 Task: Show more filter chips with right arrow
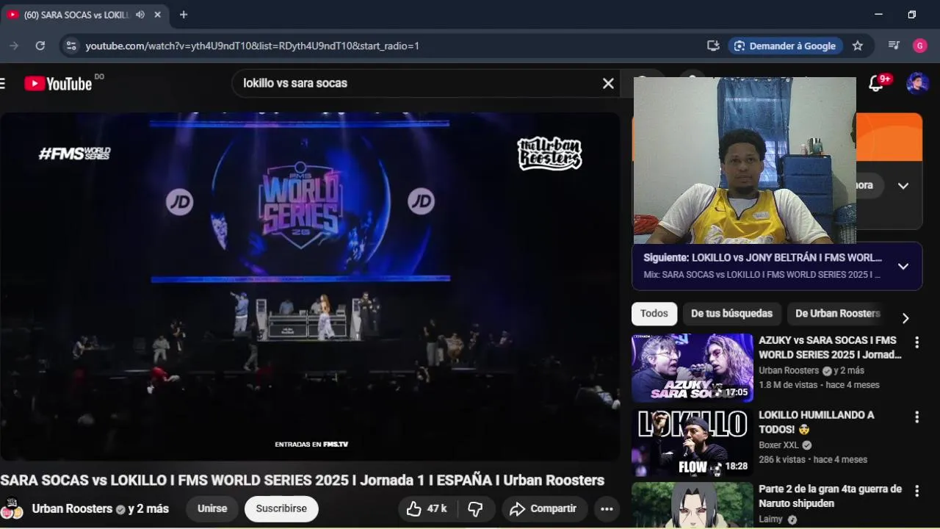coord(905,318)
